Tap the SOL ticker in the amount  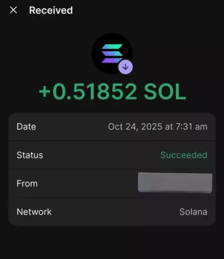pyautogui.click(x=165, y=92)
